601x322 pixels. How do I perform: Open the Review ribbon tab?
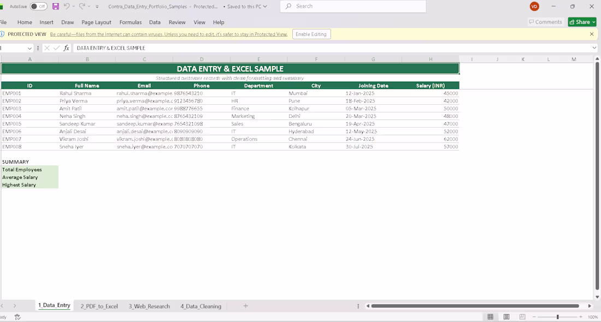177,22
